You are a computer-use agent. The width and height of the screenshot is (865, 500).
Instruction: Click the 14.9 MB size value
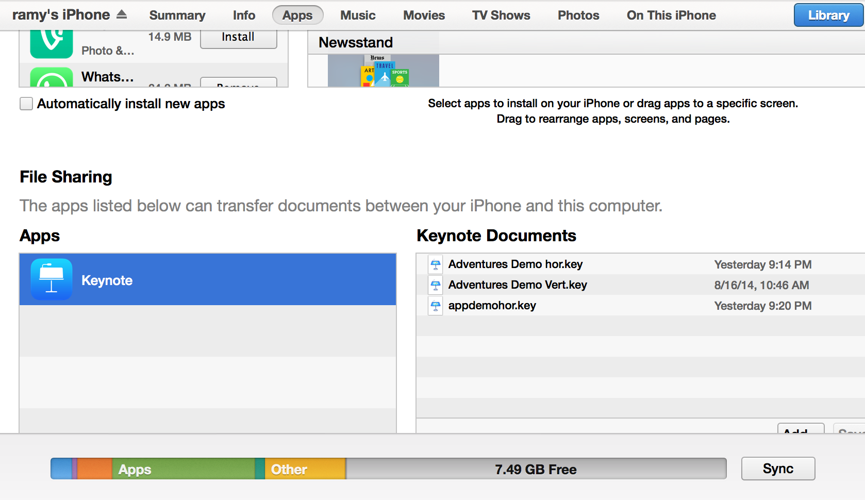(x=170, y=37)
